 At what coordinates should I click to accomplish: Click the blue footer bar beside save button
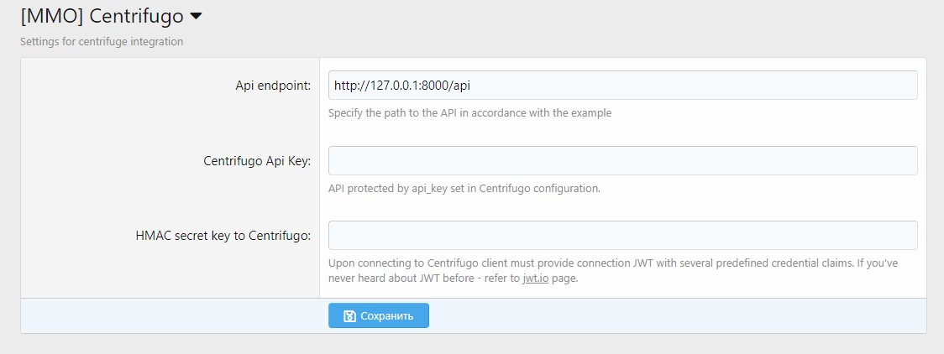[672, 315]
